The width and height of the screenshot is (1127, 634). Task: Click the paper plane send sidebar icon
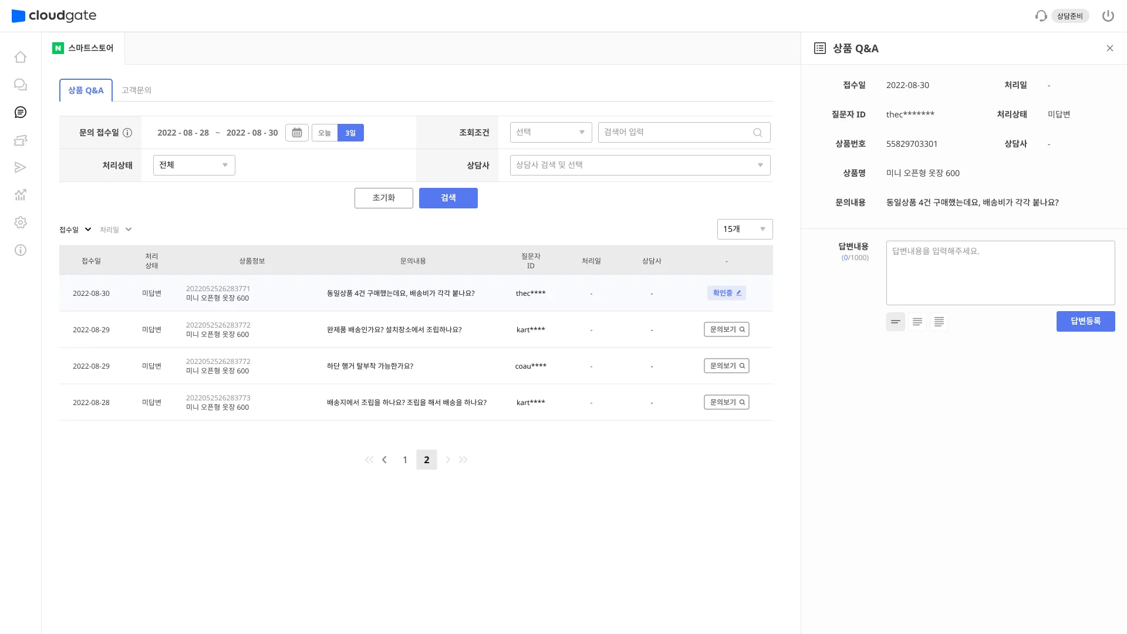point(21,167)
